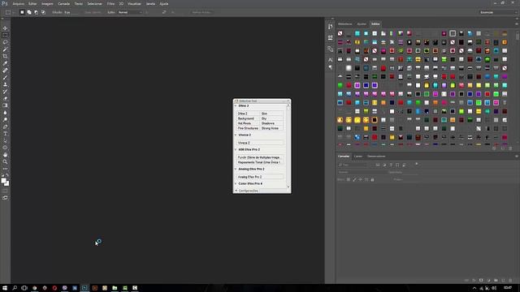Click Dfine 2 button in Selective Tool panel

pyautogui.click(x=248, y=114)
